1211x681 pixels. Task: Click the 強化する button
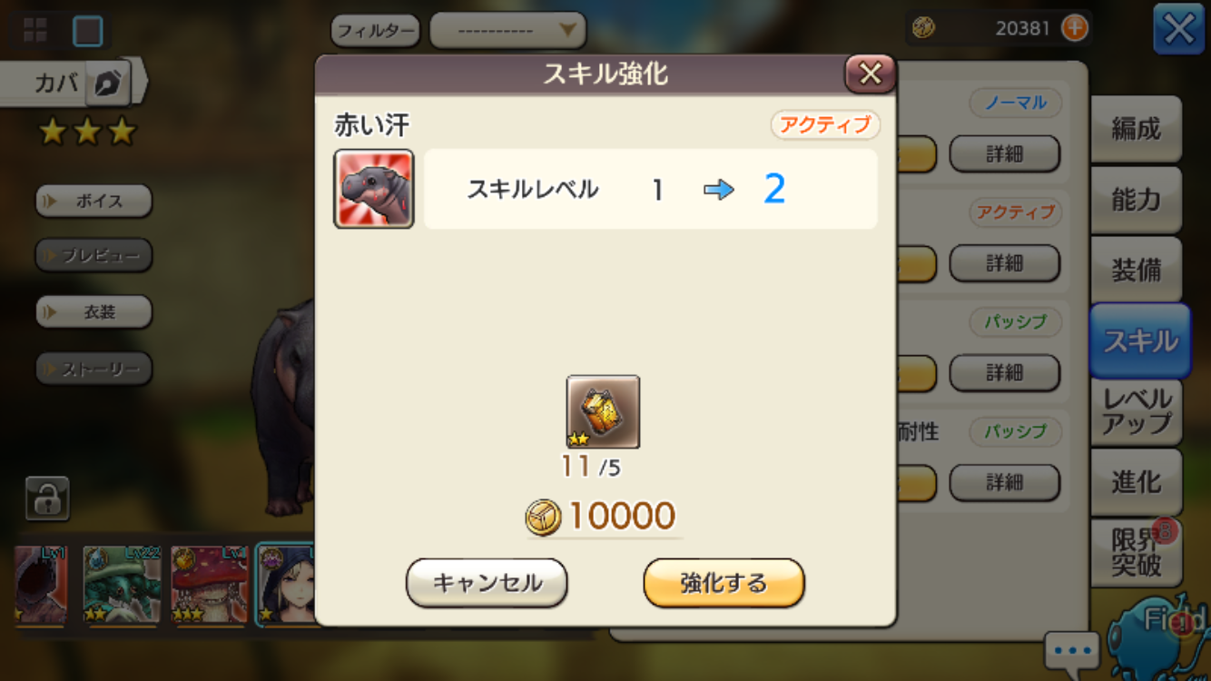(724, 582)
